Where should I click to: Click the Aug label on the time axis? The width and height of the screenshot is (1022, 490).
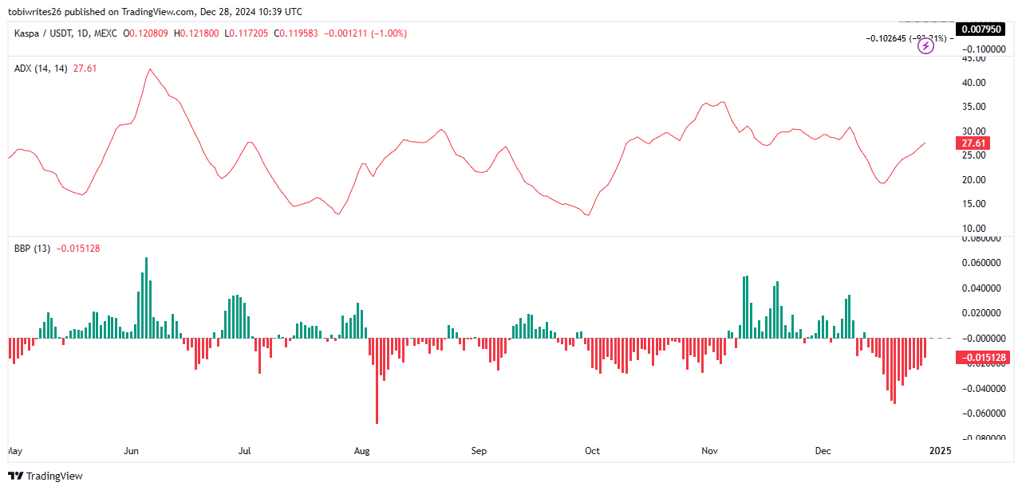coord(361,451)
